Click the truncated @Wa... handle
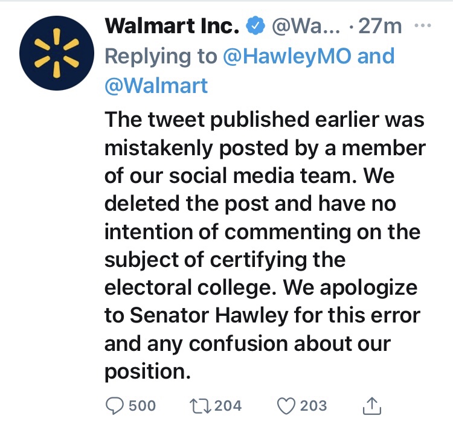This screenshot has height=427, width=453. click(302, 26)
